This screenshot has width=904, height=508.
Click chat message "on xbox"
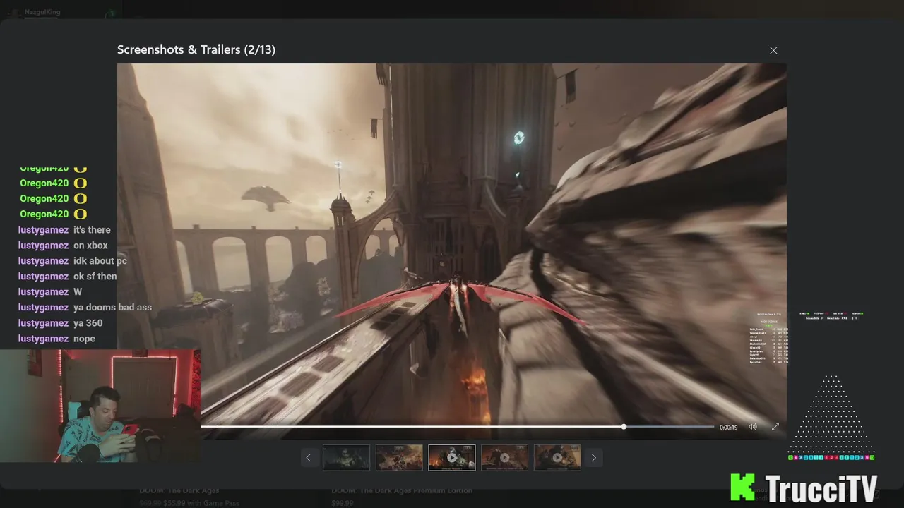tap(90, 246)
